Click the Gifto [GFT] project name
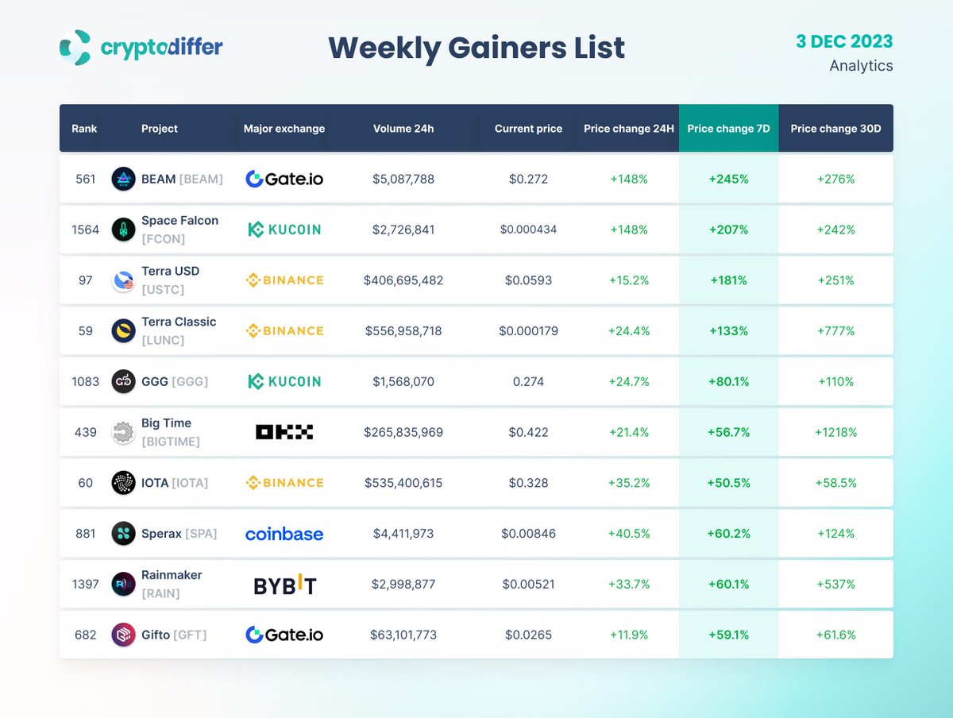This screenshot has height=718, width=953. point(174,635)
